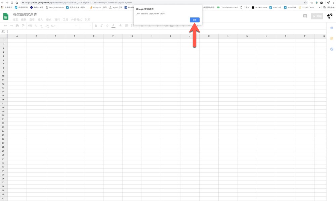Image resolution: width=336 pixels, height=201 pixels.
Task: Open the 說明 (Help) menu
Action: pyautogui.click(x=87, y=20)
